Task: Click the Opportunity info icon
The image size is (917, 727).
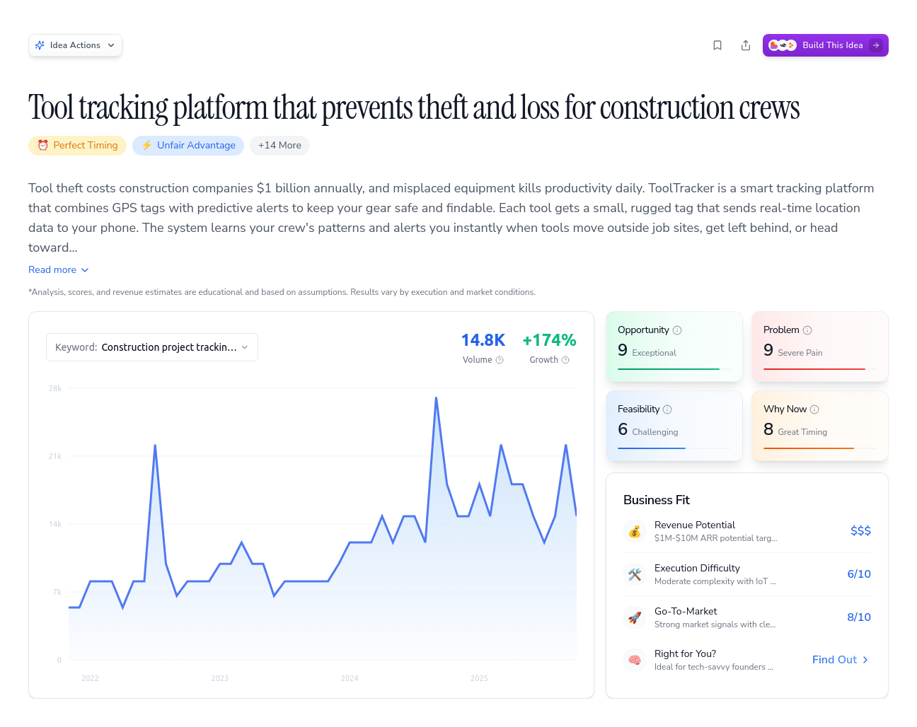Action: pyautogui.click(x=678, y=330)
